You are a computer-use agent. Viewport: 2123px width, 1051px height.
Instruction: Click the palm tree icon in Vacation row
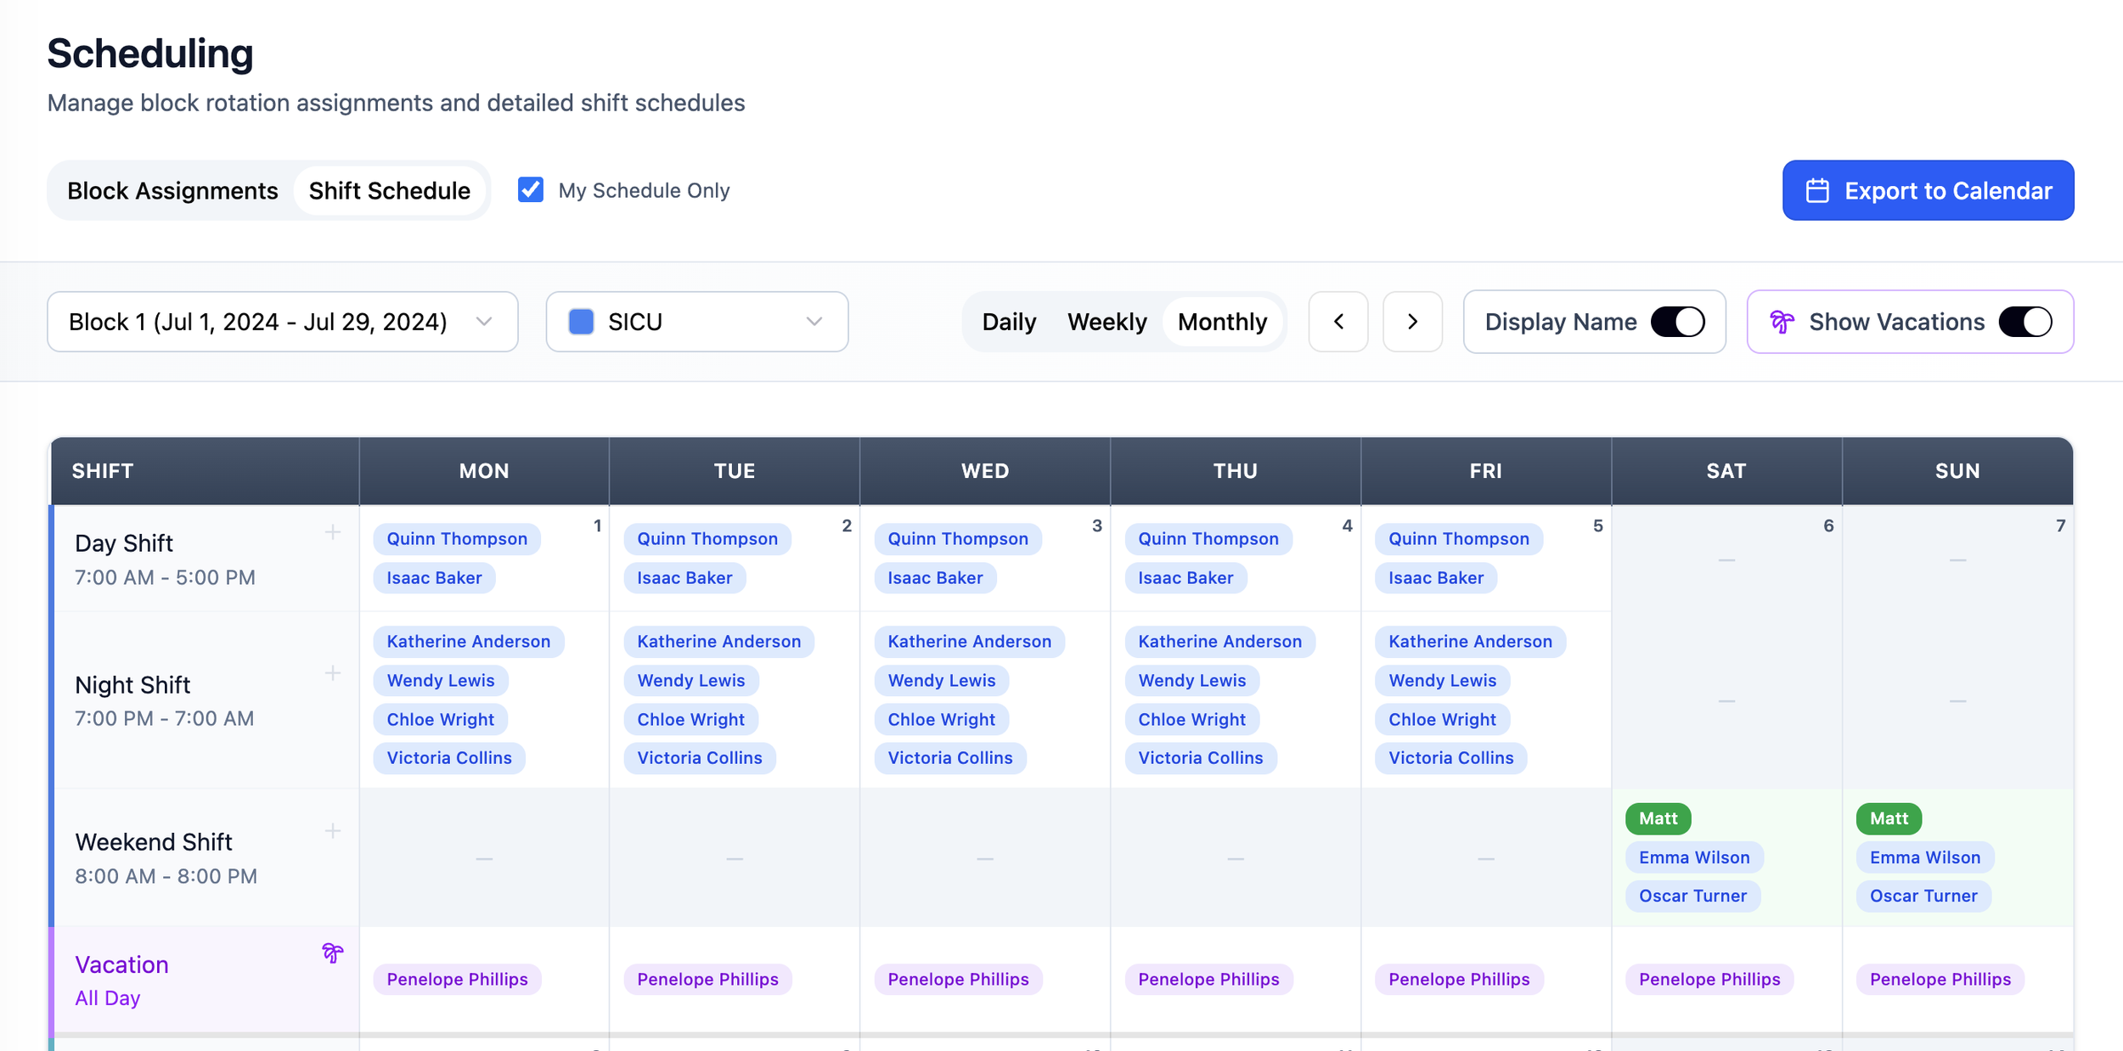333,953
